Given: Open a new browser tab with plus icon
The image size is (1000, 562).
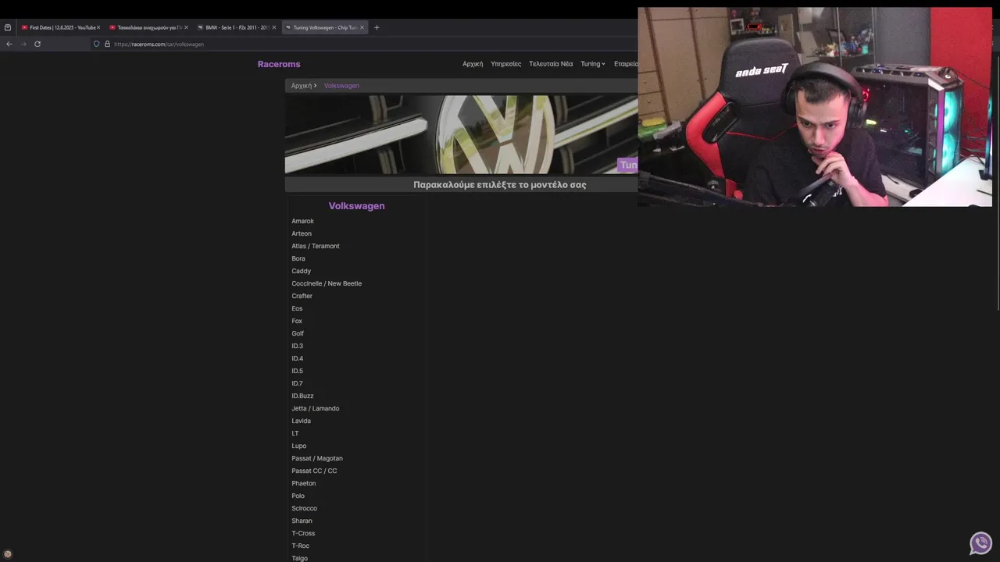Looking at the screenshot, I should (377, 27).
